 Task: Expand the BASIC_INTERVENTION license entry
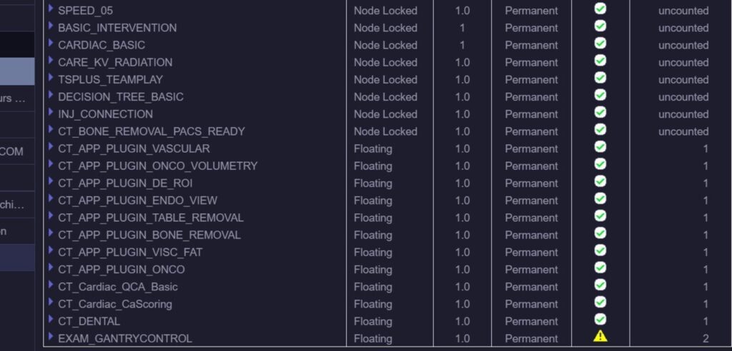pos(51,26)
